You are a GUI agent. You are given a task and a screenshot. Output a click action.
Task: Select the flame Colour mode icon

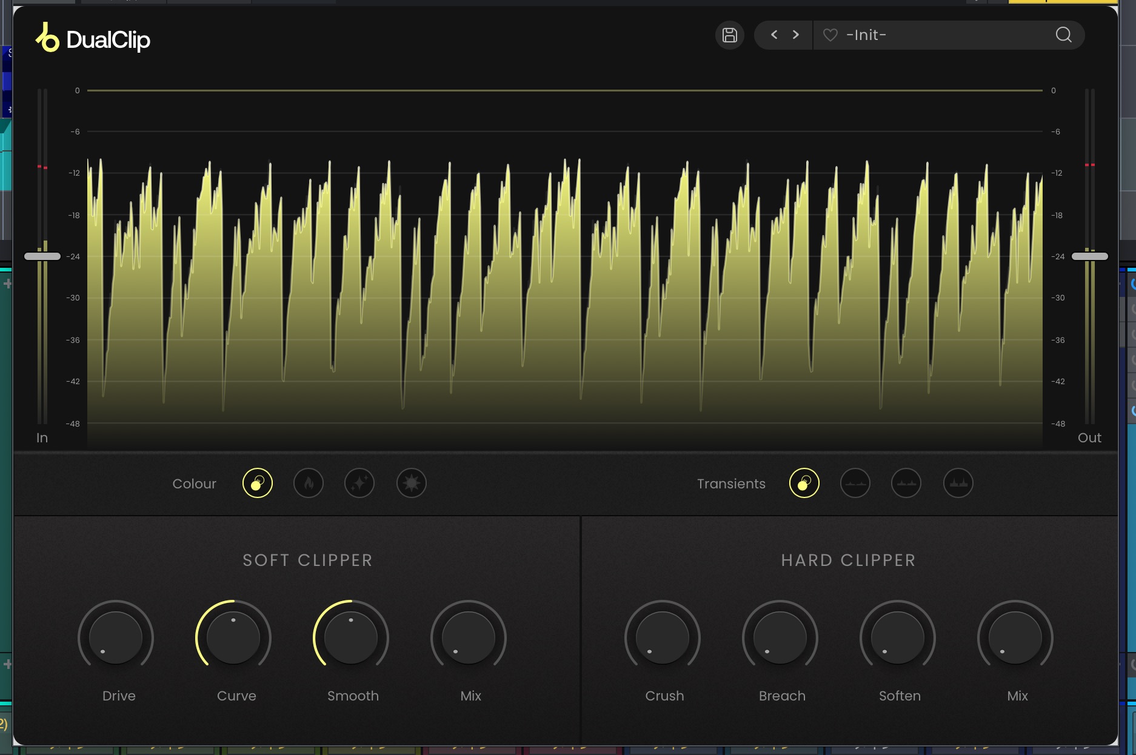(309, 484)
